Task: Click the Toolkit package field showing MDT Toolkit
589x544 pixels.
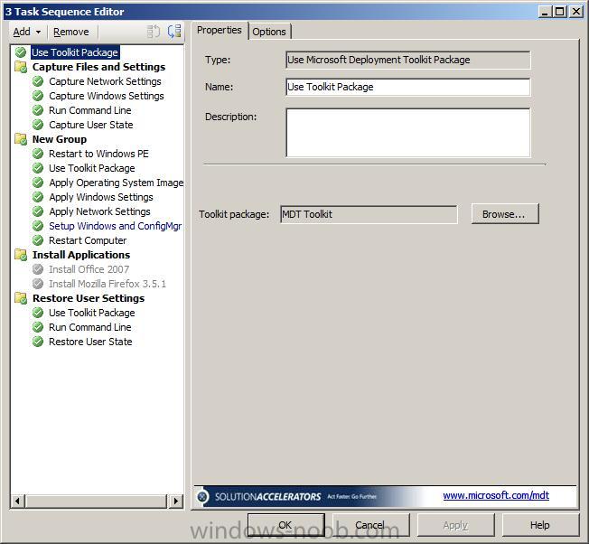Action: click(x=369, y=214)
